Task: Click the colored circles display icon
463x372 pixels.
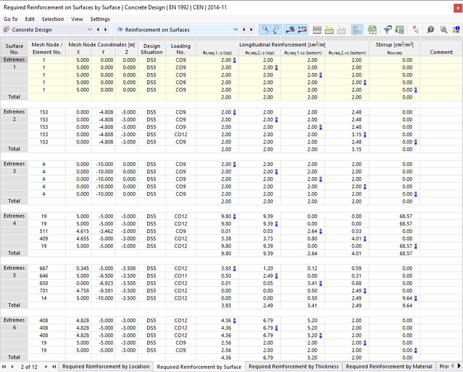Action: click(456, 29)
